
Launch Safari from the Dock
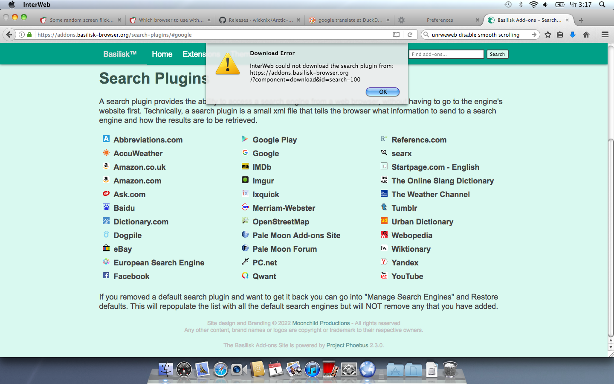point(220,369)
